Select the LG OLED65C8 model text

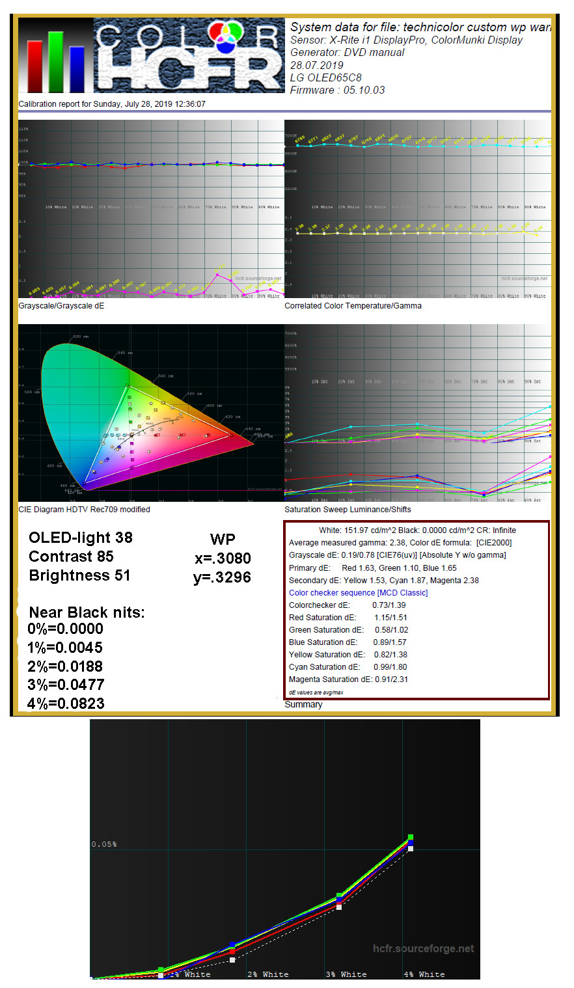tap(326, 77)
